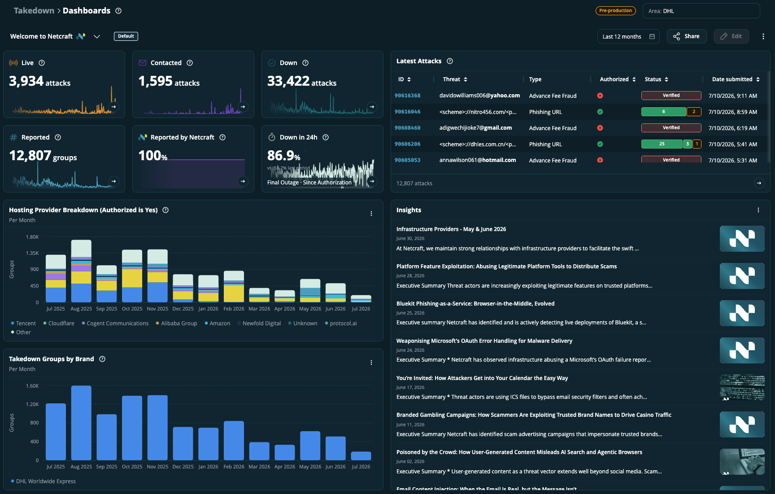The image size is (775, 494).
Task: Open the Insights panel options menu
Action: (758, 210)
